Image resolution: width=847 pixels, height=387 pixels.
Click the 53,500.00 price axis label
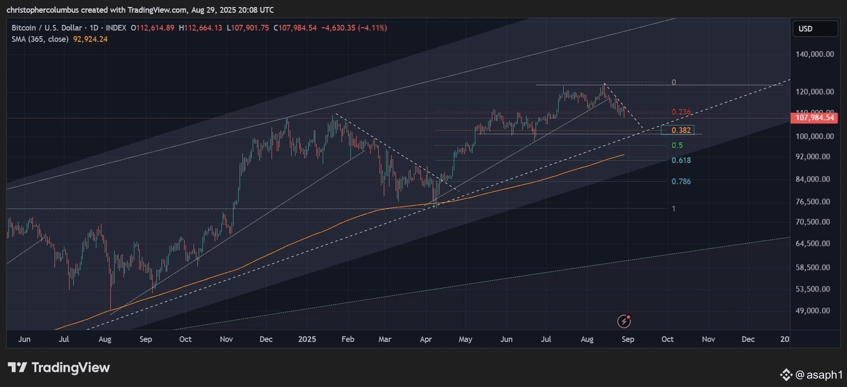pyautogui.click(x=813, y=289)
